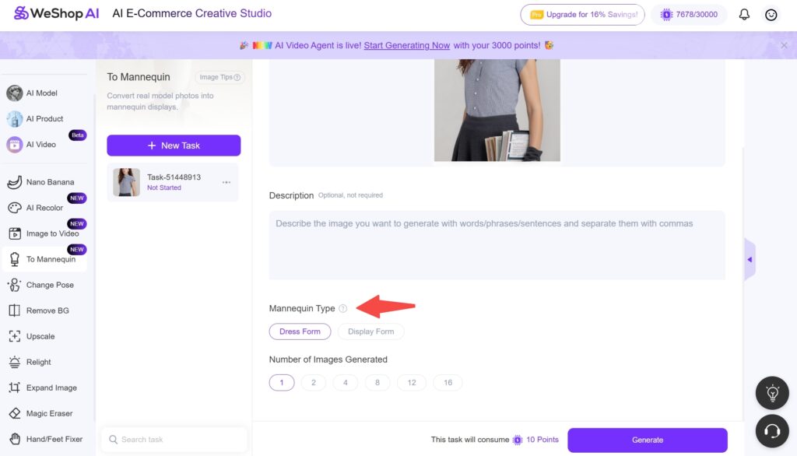Click the lightbulb tips icon
This screenshot has width=797, height=456.
point(772,394)
